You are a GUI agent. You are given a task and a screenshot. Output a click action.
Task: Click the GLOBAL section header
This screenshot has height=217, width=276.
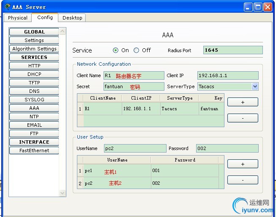pyautogui.click(x=34, y=32)
